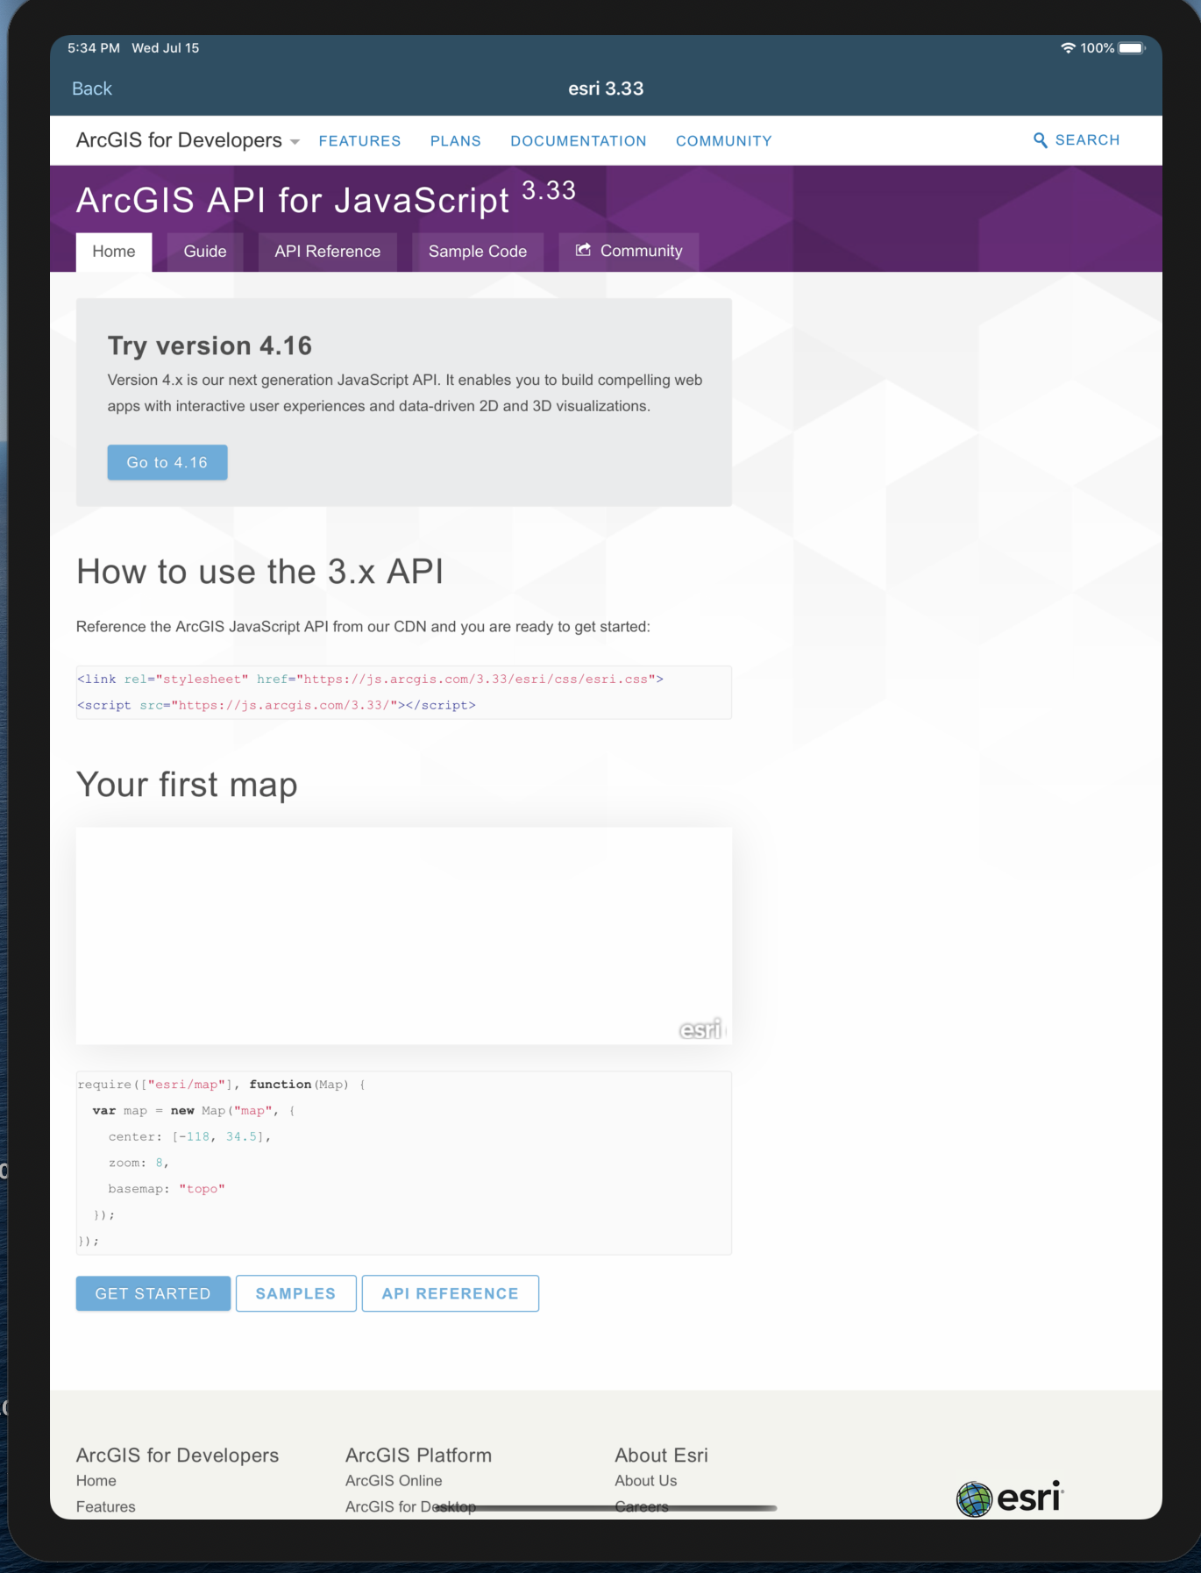Click the ArcGIS for Developers title link
The height and width of the screenshot is (1573, 1201).
point(179,140)
